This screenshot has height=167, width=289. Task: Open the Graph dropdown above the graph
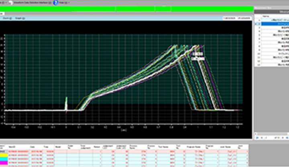[x=20, y=18]
